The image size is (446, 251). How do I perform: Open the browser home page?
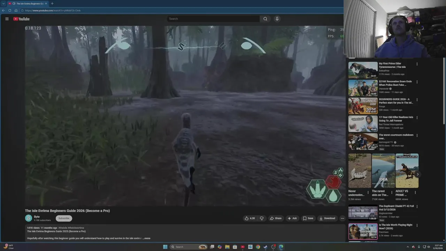point(16,10)
